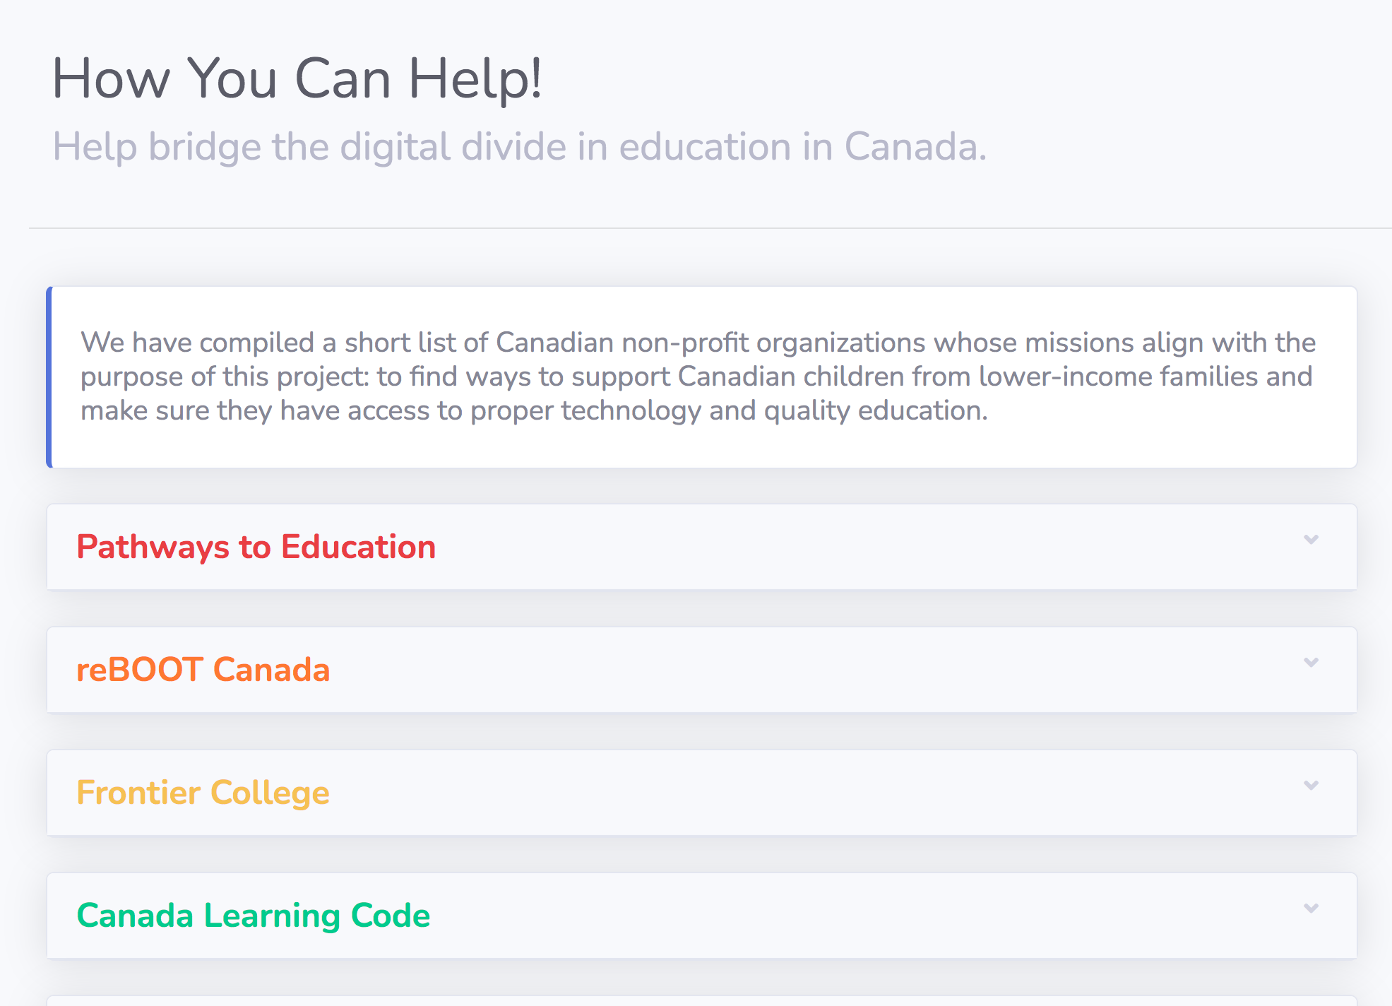Viewport: 1392px width, 1006px height.
Task: Toggle the Canada Learning Code chevron icon
Action: [1311, 909]
